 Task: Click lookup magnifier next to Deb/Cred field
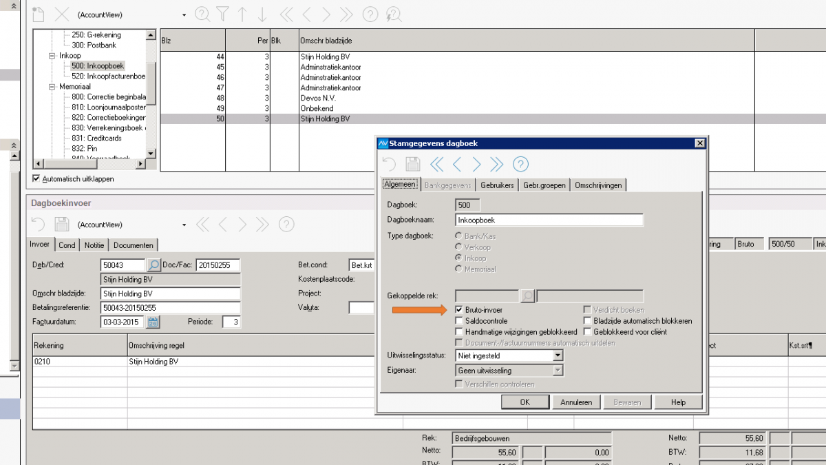tap(153, 265)
